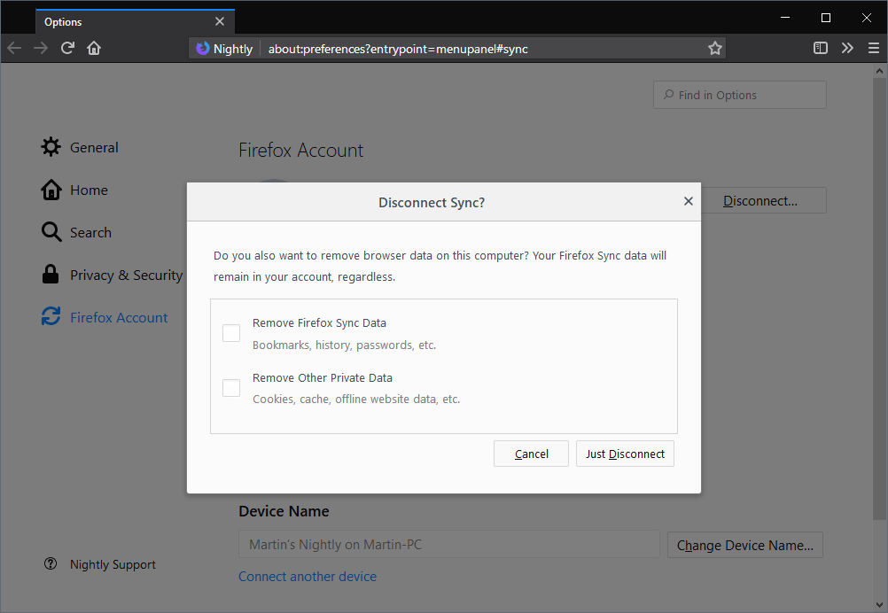
Task: Maximize the Nightly window
Action: (x=826, y=18)
